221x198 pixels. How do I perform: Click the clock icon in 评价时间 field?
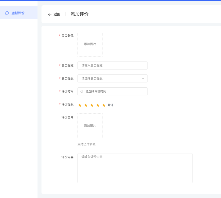[82, 91]
